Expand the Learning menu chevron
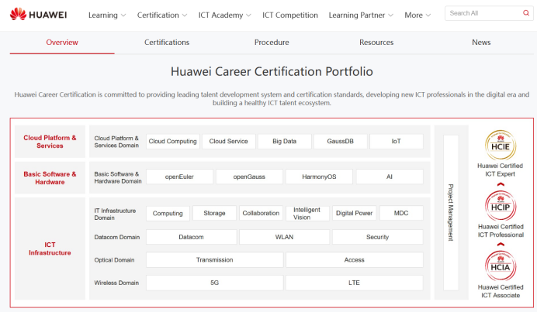Viewport: 537px width, 312px height. [123, 15]
